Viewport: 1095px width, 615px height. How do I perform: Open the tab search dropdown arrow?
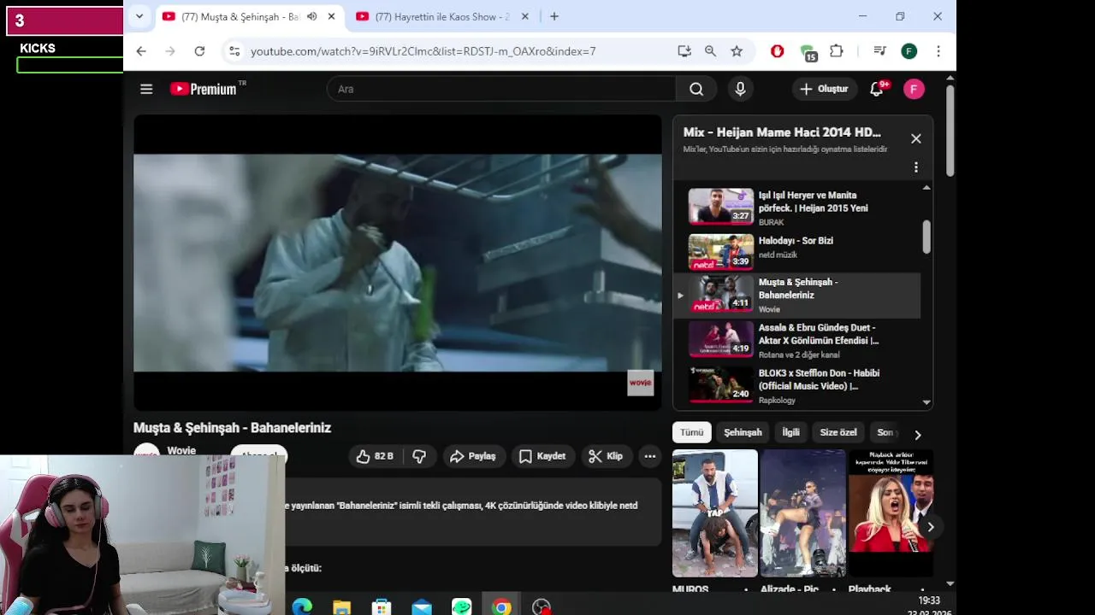tap(139, 16)
